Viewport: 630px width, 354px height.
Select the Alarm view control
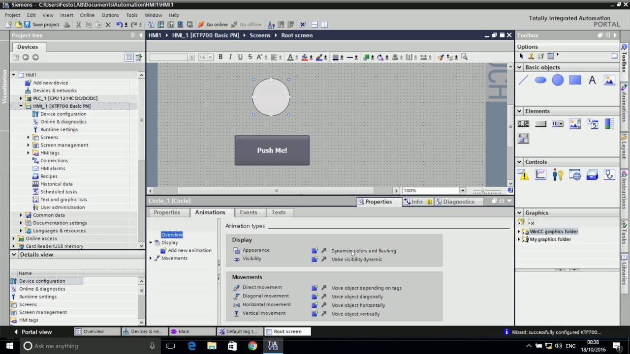point(523,175)
